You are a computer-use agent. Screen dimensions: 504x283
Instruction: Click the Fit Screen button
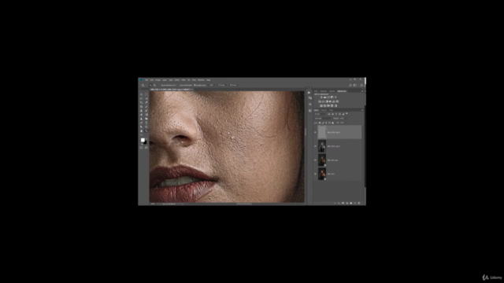point(221,85)
